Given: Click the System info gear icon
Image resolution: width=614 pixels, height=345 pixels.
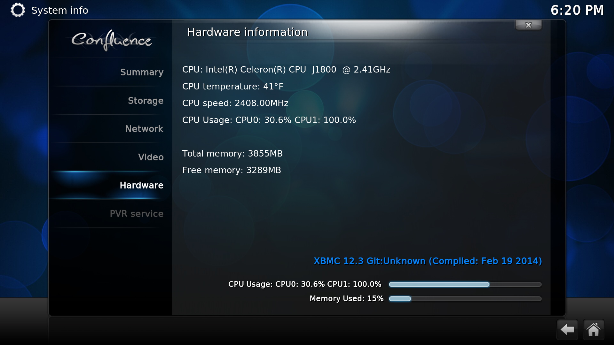Looking at the screenshot, I should [x=18, y=10].
